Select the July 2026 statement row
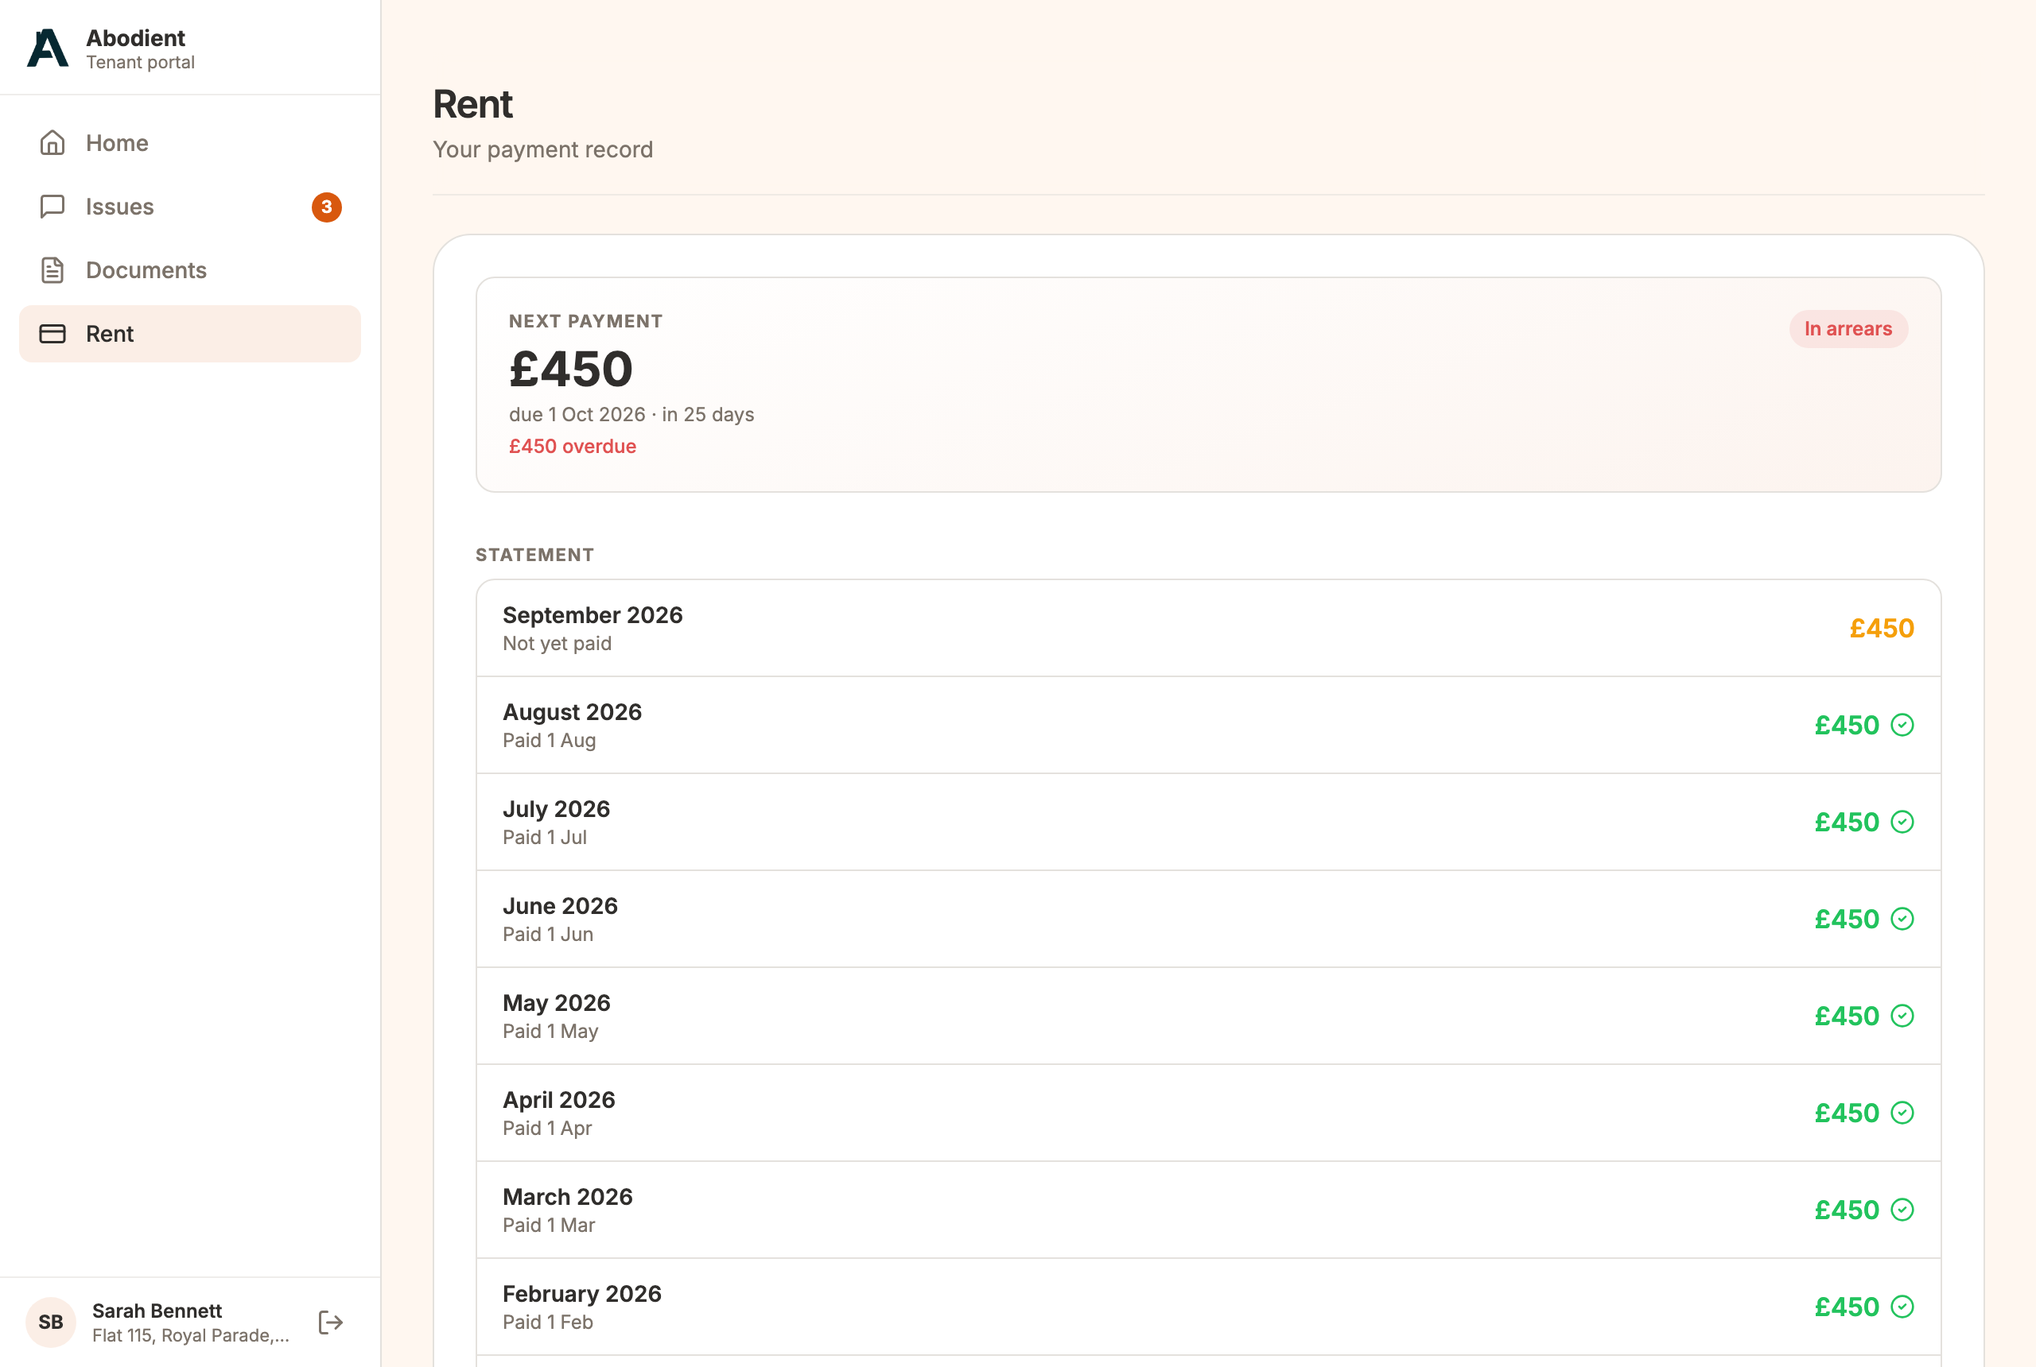The image size is (2036, 1367). point(1208,822)
